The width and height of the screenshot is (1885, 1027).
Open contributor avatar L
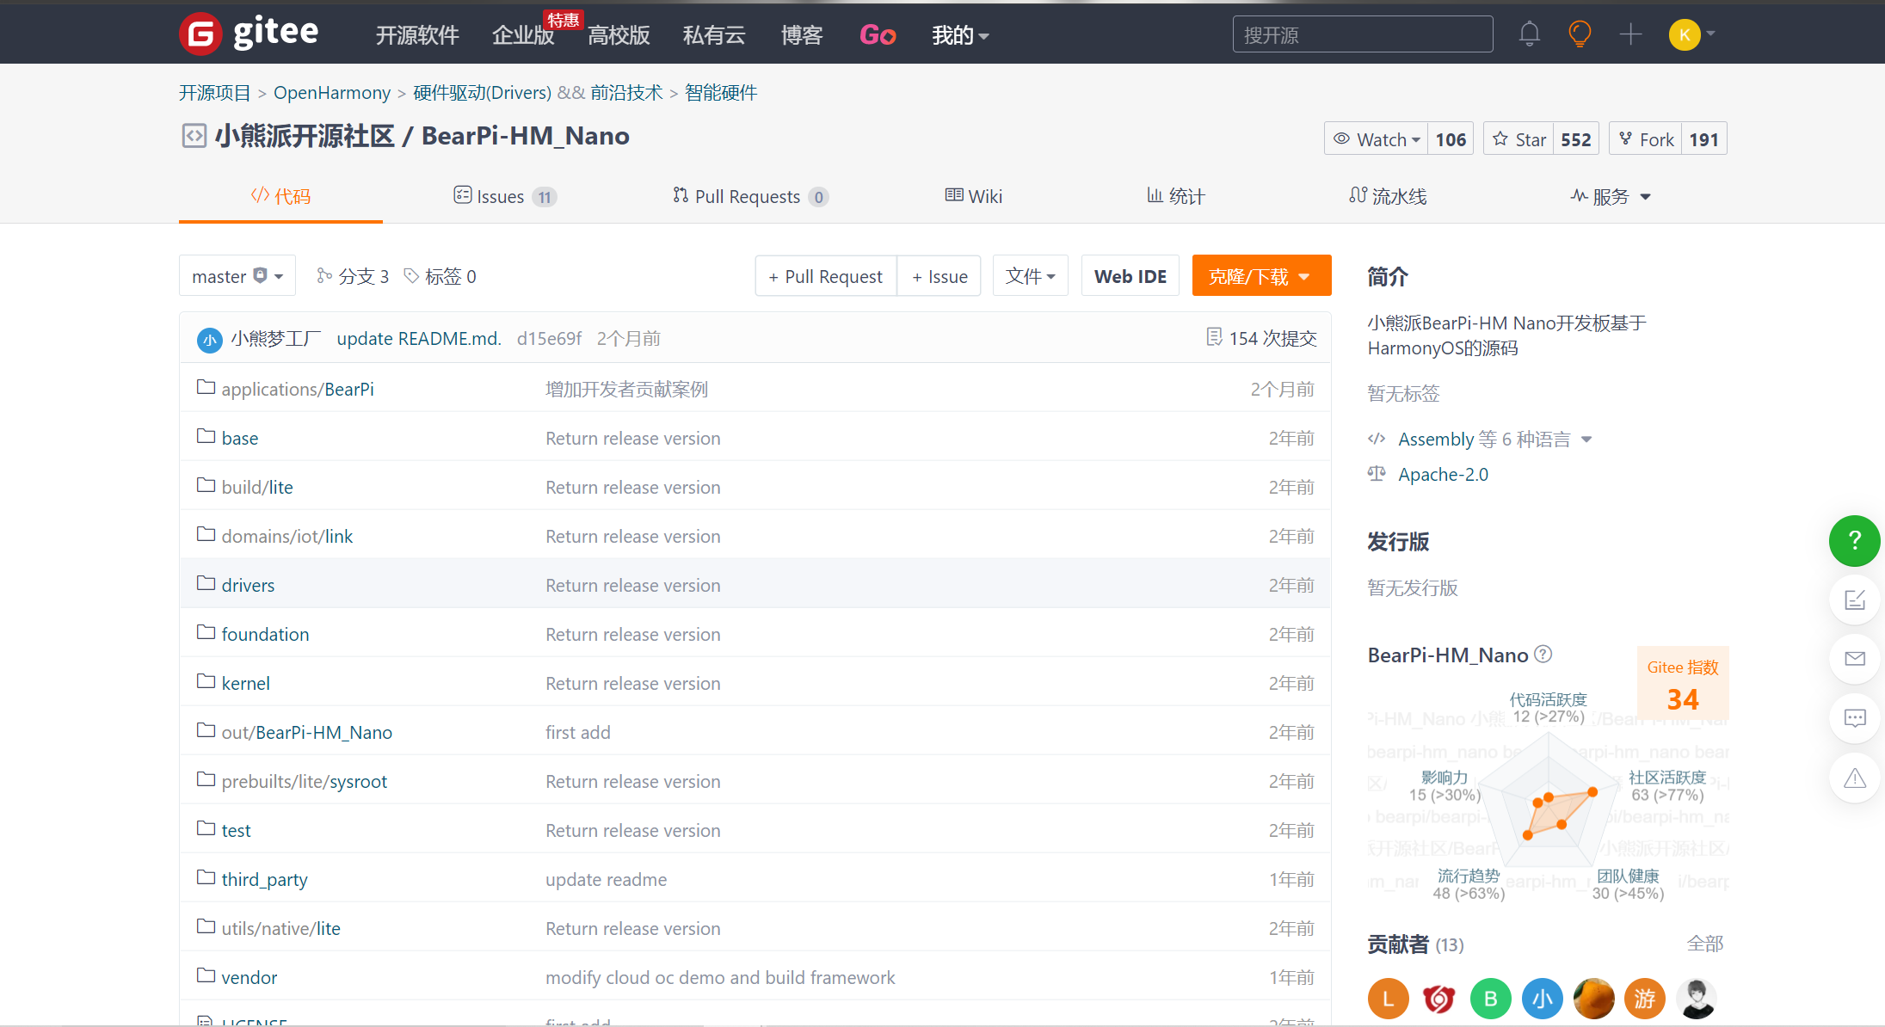(1388, 999)
